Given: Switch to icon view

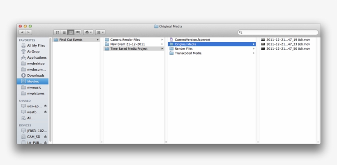Looking at the screenshot, I should (x=57, y=32).
